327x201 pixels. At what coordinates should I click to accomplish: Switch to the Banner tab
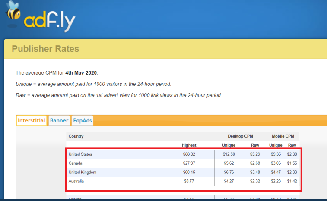[59, 121]
